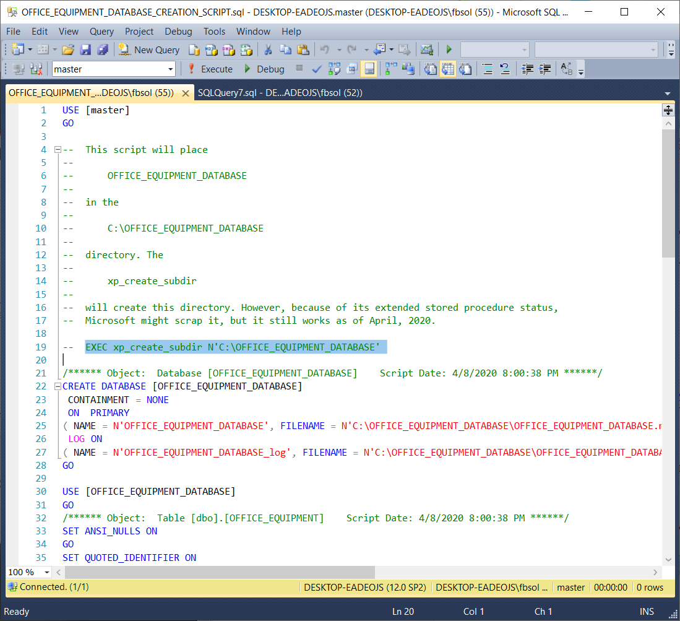Open the Query menu
Screen dimensions: 680x621
click(101, 32)
